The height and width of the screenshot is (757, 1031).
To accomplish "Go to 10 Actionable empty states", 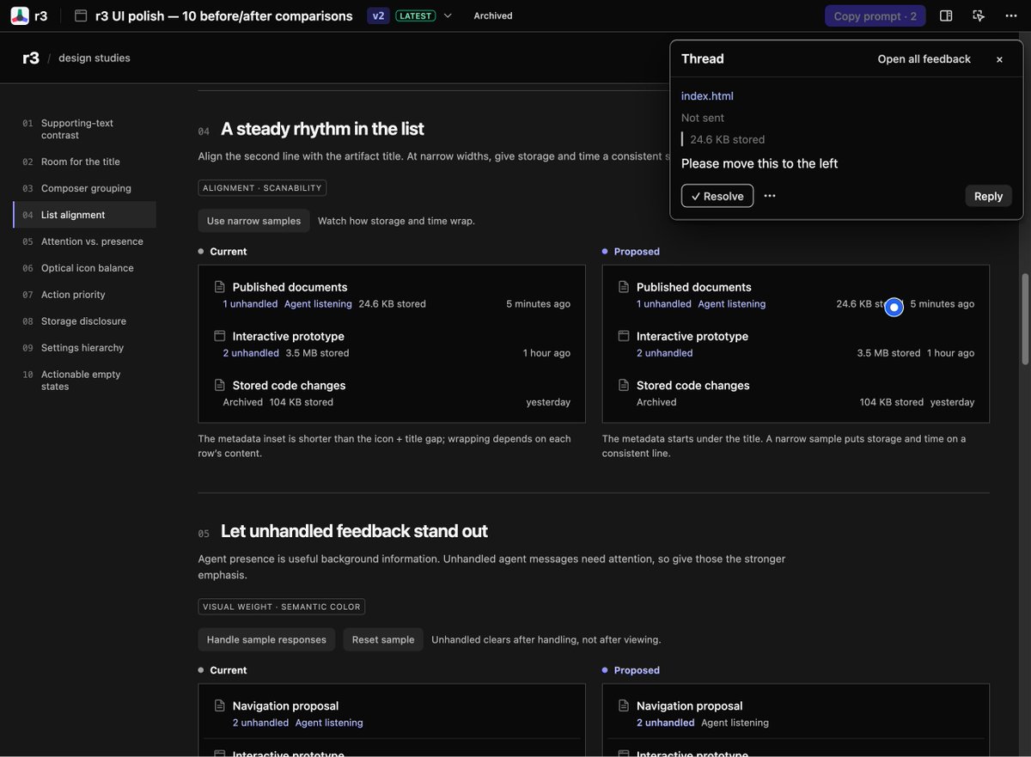I will [84, 381].
